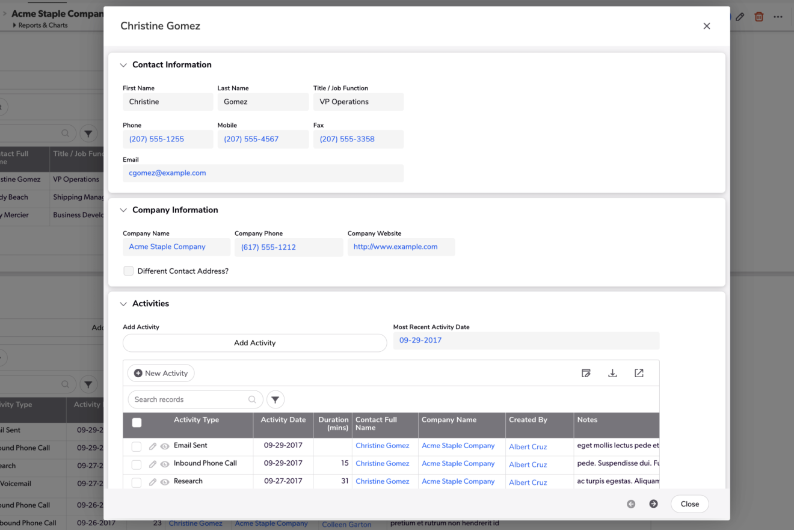Go to next record with right arrow
This screenshot has width=794, height=530.
click(x=653, y=504)
